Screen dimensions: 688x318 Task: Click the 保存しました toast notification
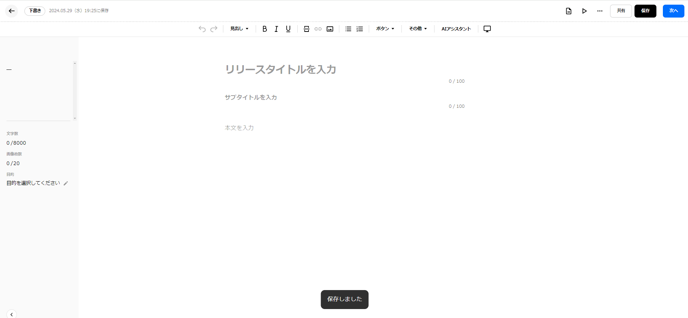(344, 299)
